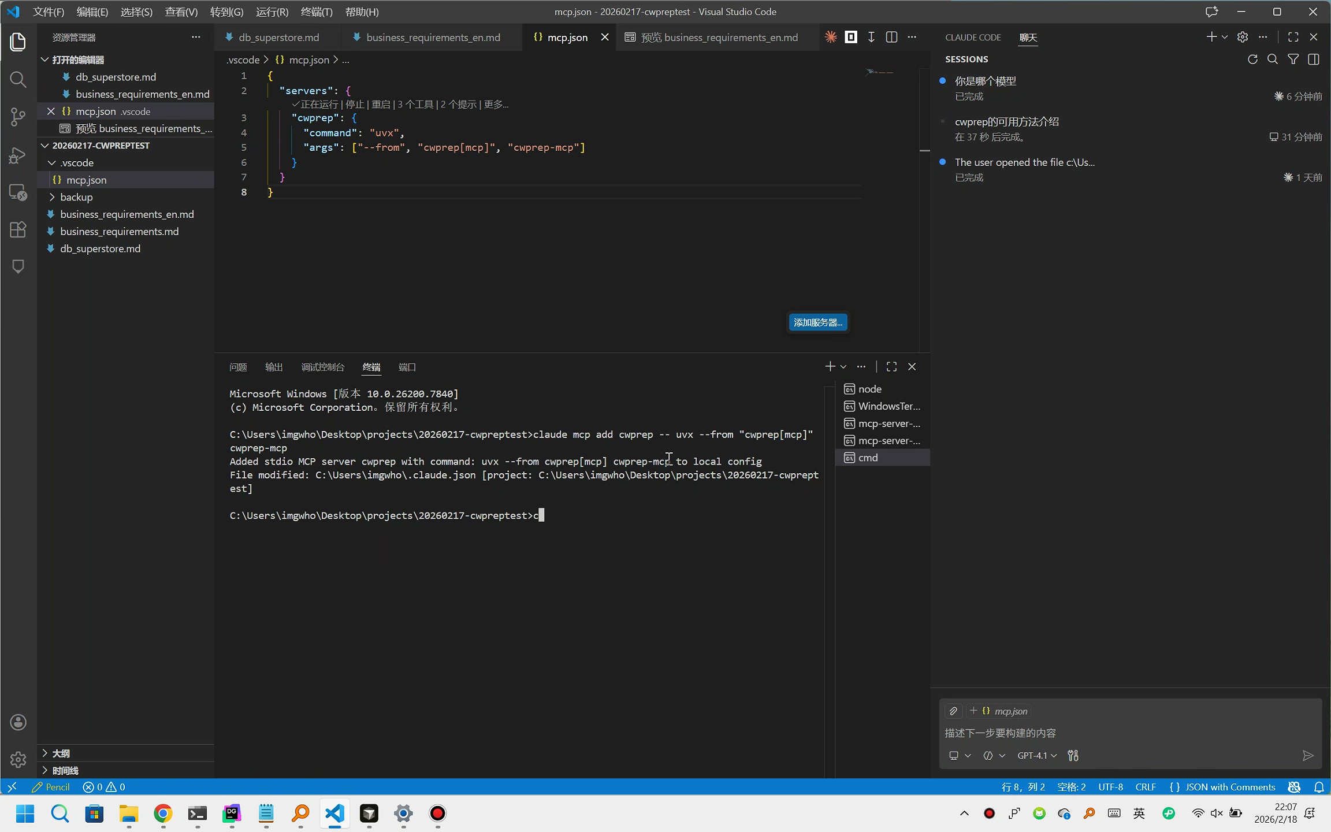Open remote window indicator in status bar

(12, 787)
